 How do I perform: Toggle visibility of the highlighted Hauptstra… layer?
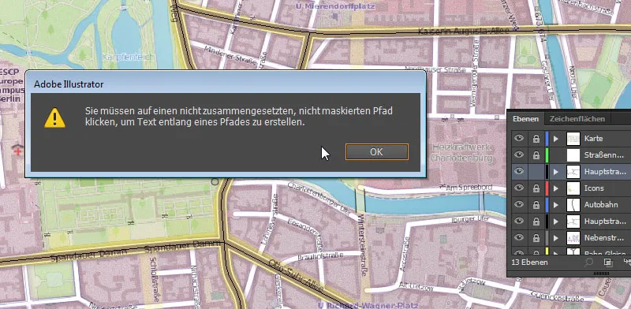(x=519, y=171)
